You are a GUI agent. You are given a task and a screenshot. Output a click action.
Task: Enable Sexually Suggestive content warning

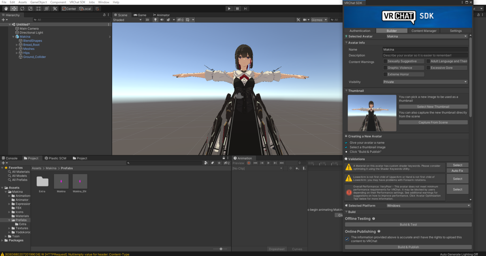[x=385, y=61]
